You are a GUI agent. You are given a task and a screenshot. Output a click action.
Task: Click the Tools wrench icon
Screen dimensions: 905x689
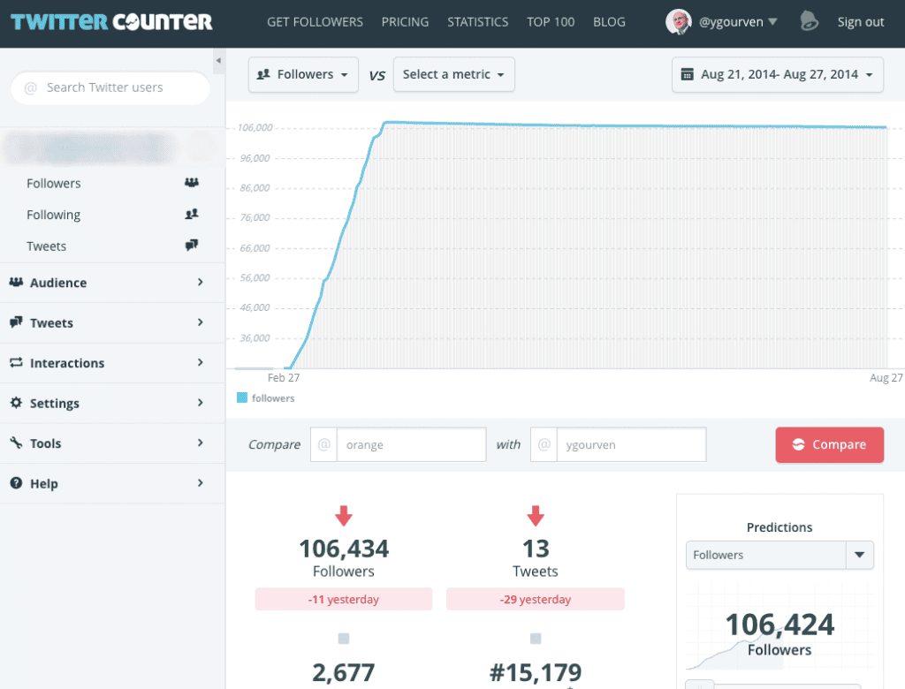pyautogui.click(x=16, y=443)
